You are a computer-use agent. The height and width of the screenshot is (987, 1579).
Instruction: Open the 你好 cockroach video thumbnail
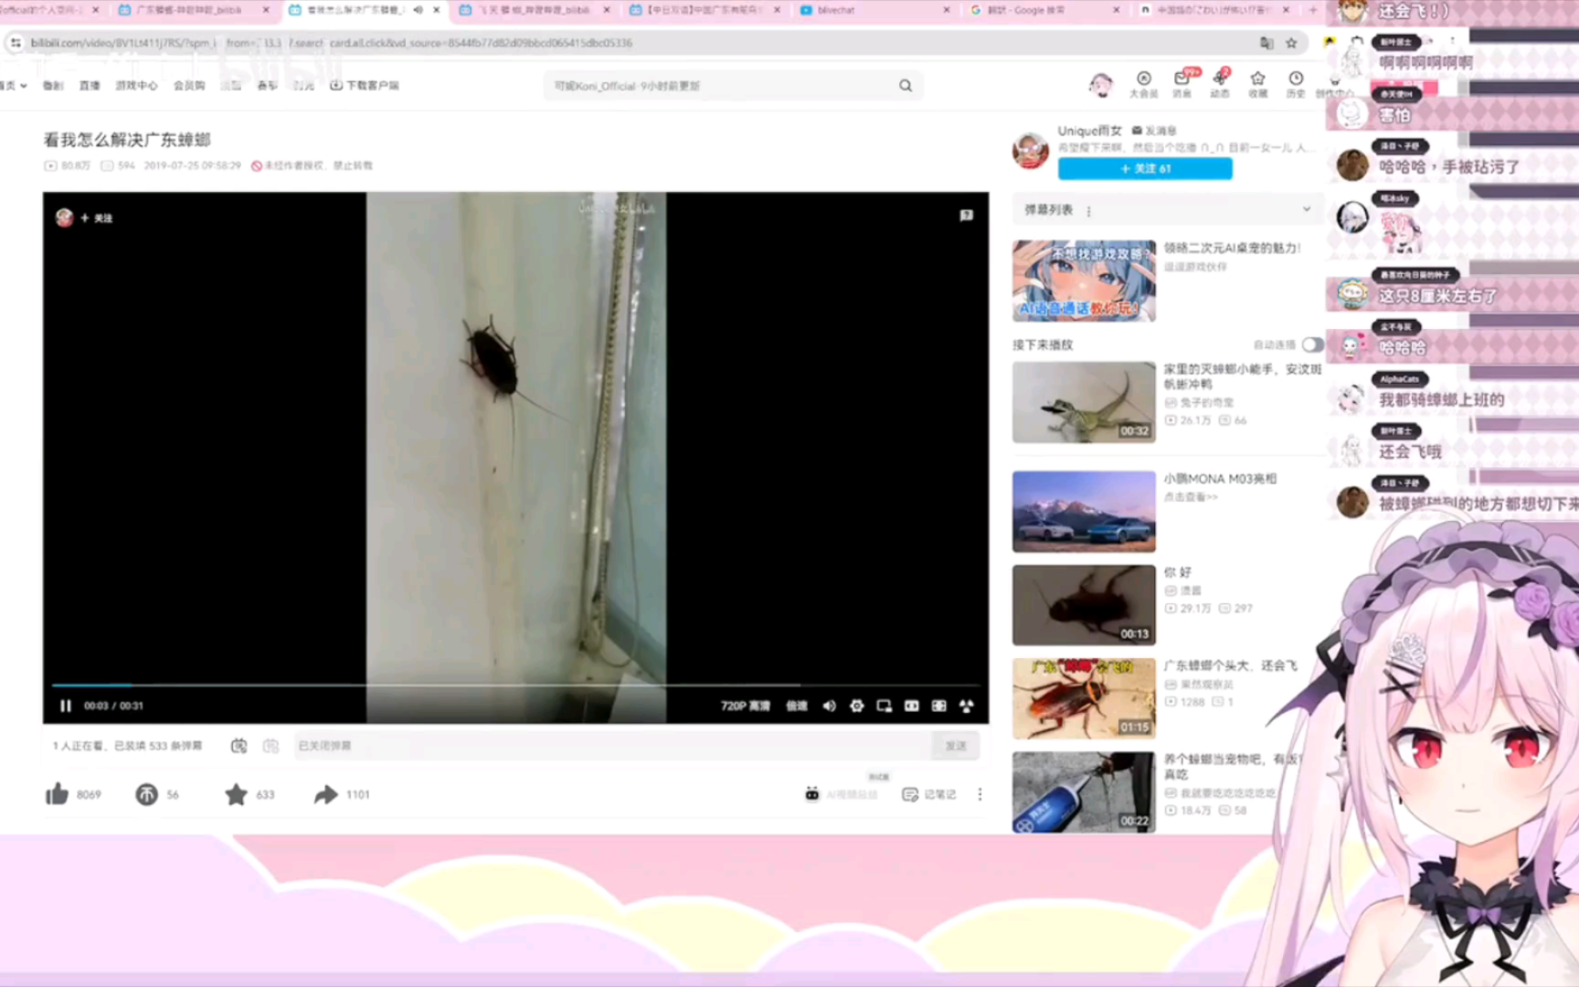click(x=1084, y=605)
